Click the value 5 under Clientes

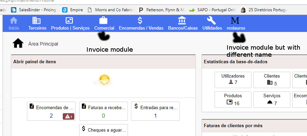point(276,84)
